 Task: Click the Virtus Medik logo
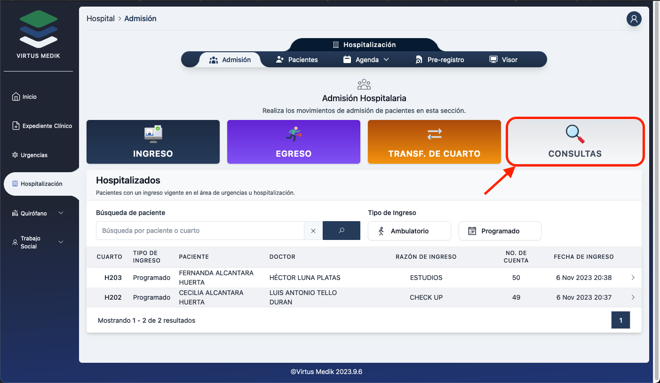pos(39,35)
